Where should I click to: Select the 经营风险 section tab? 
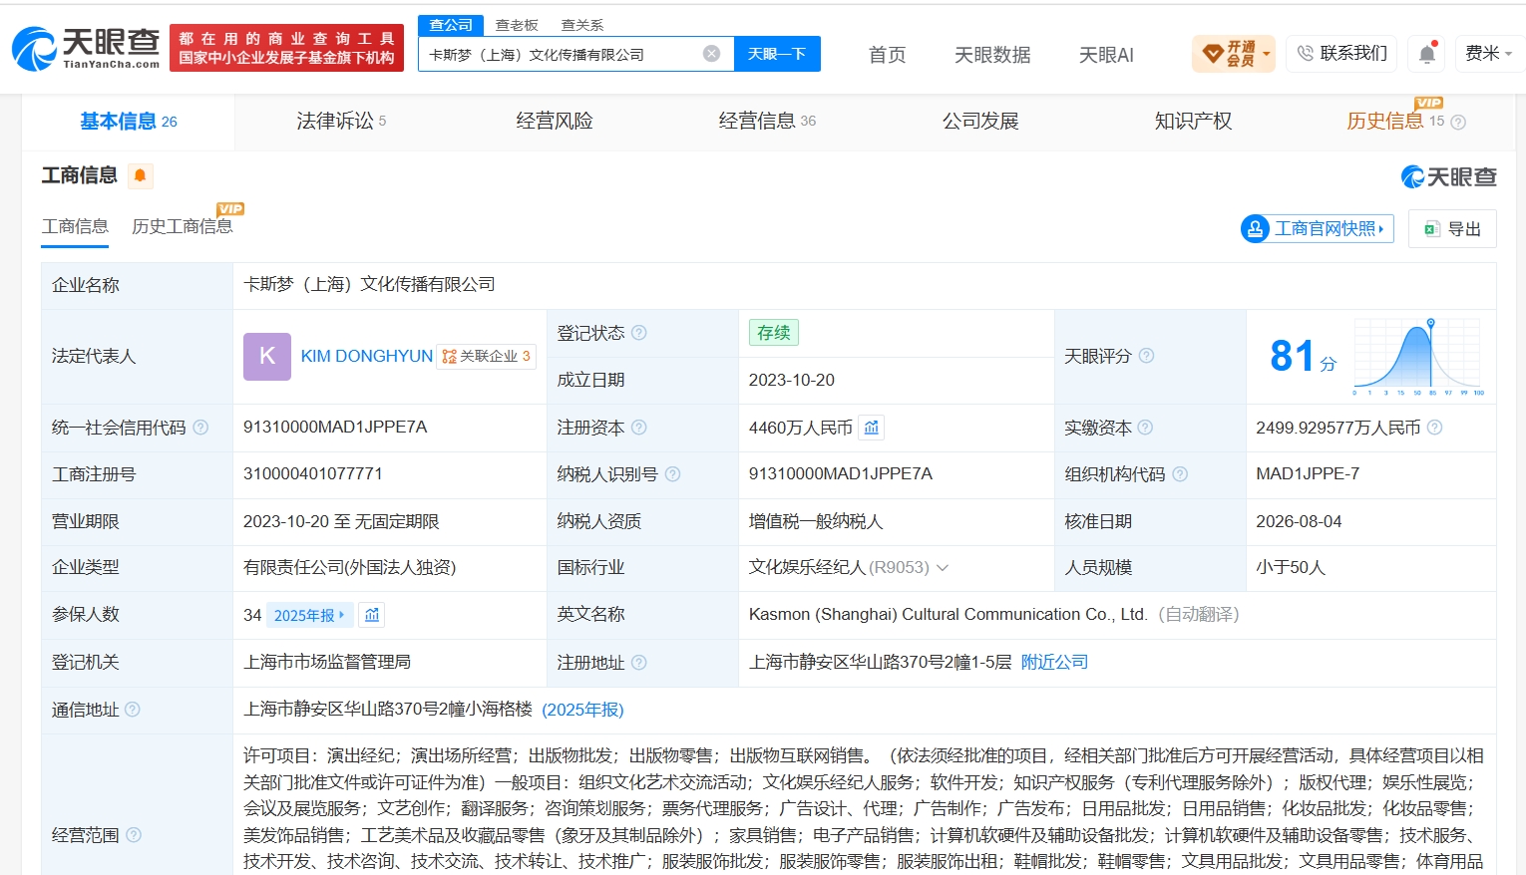pos(555,122)
